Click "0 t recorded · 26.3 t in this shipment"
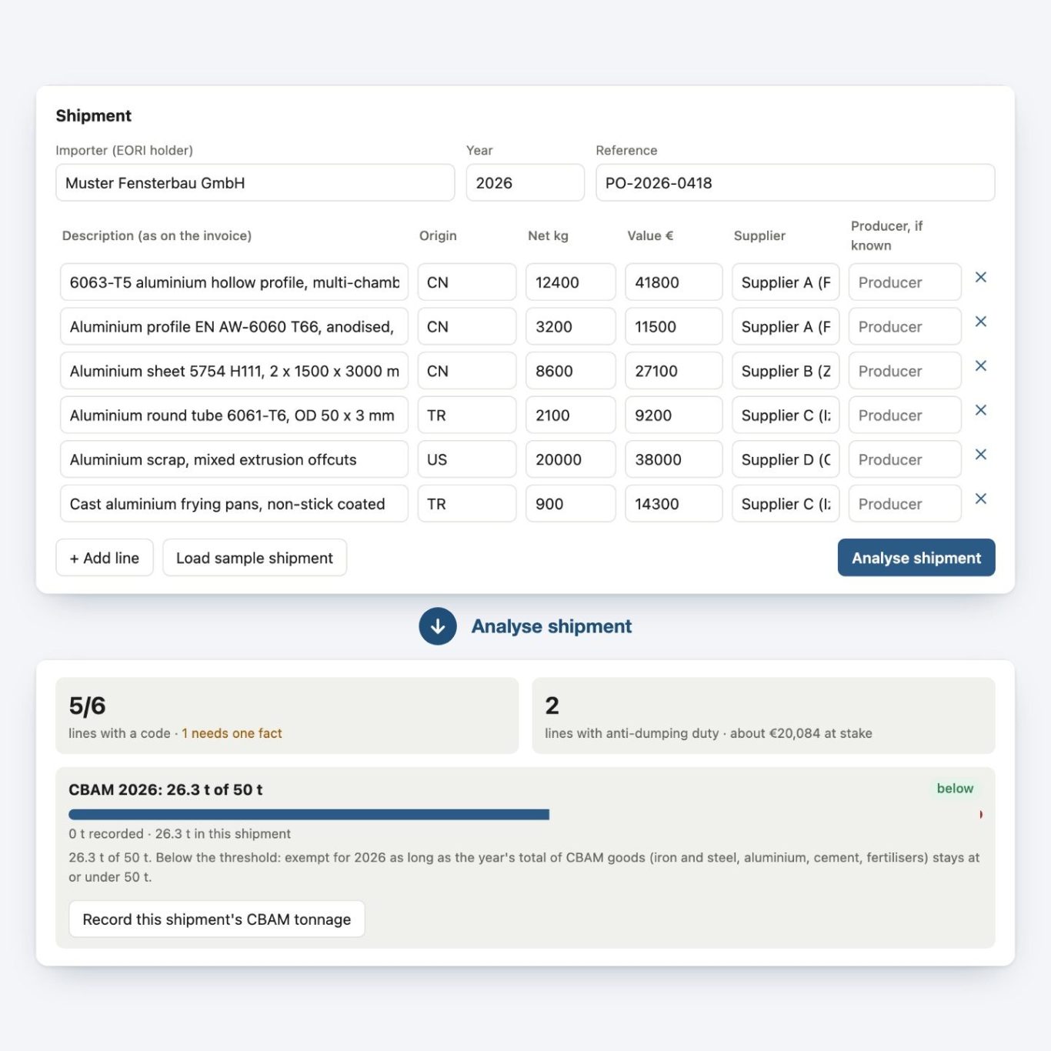The image size is (1051, 1051). click(x=179, y=834)
